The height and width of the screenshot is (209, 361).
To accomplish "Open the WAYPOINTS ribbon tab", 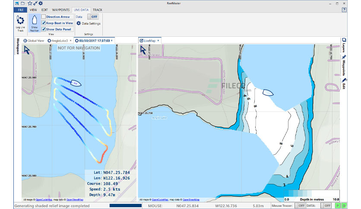I will 60,10.
